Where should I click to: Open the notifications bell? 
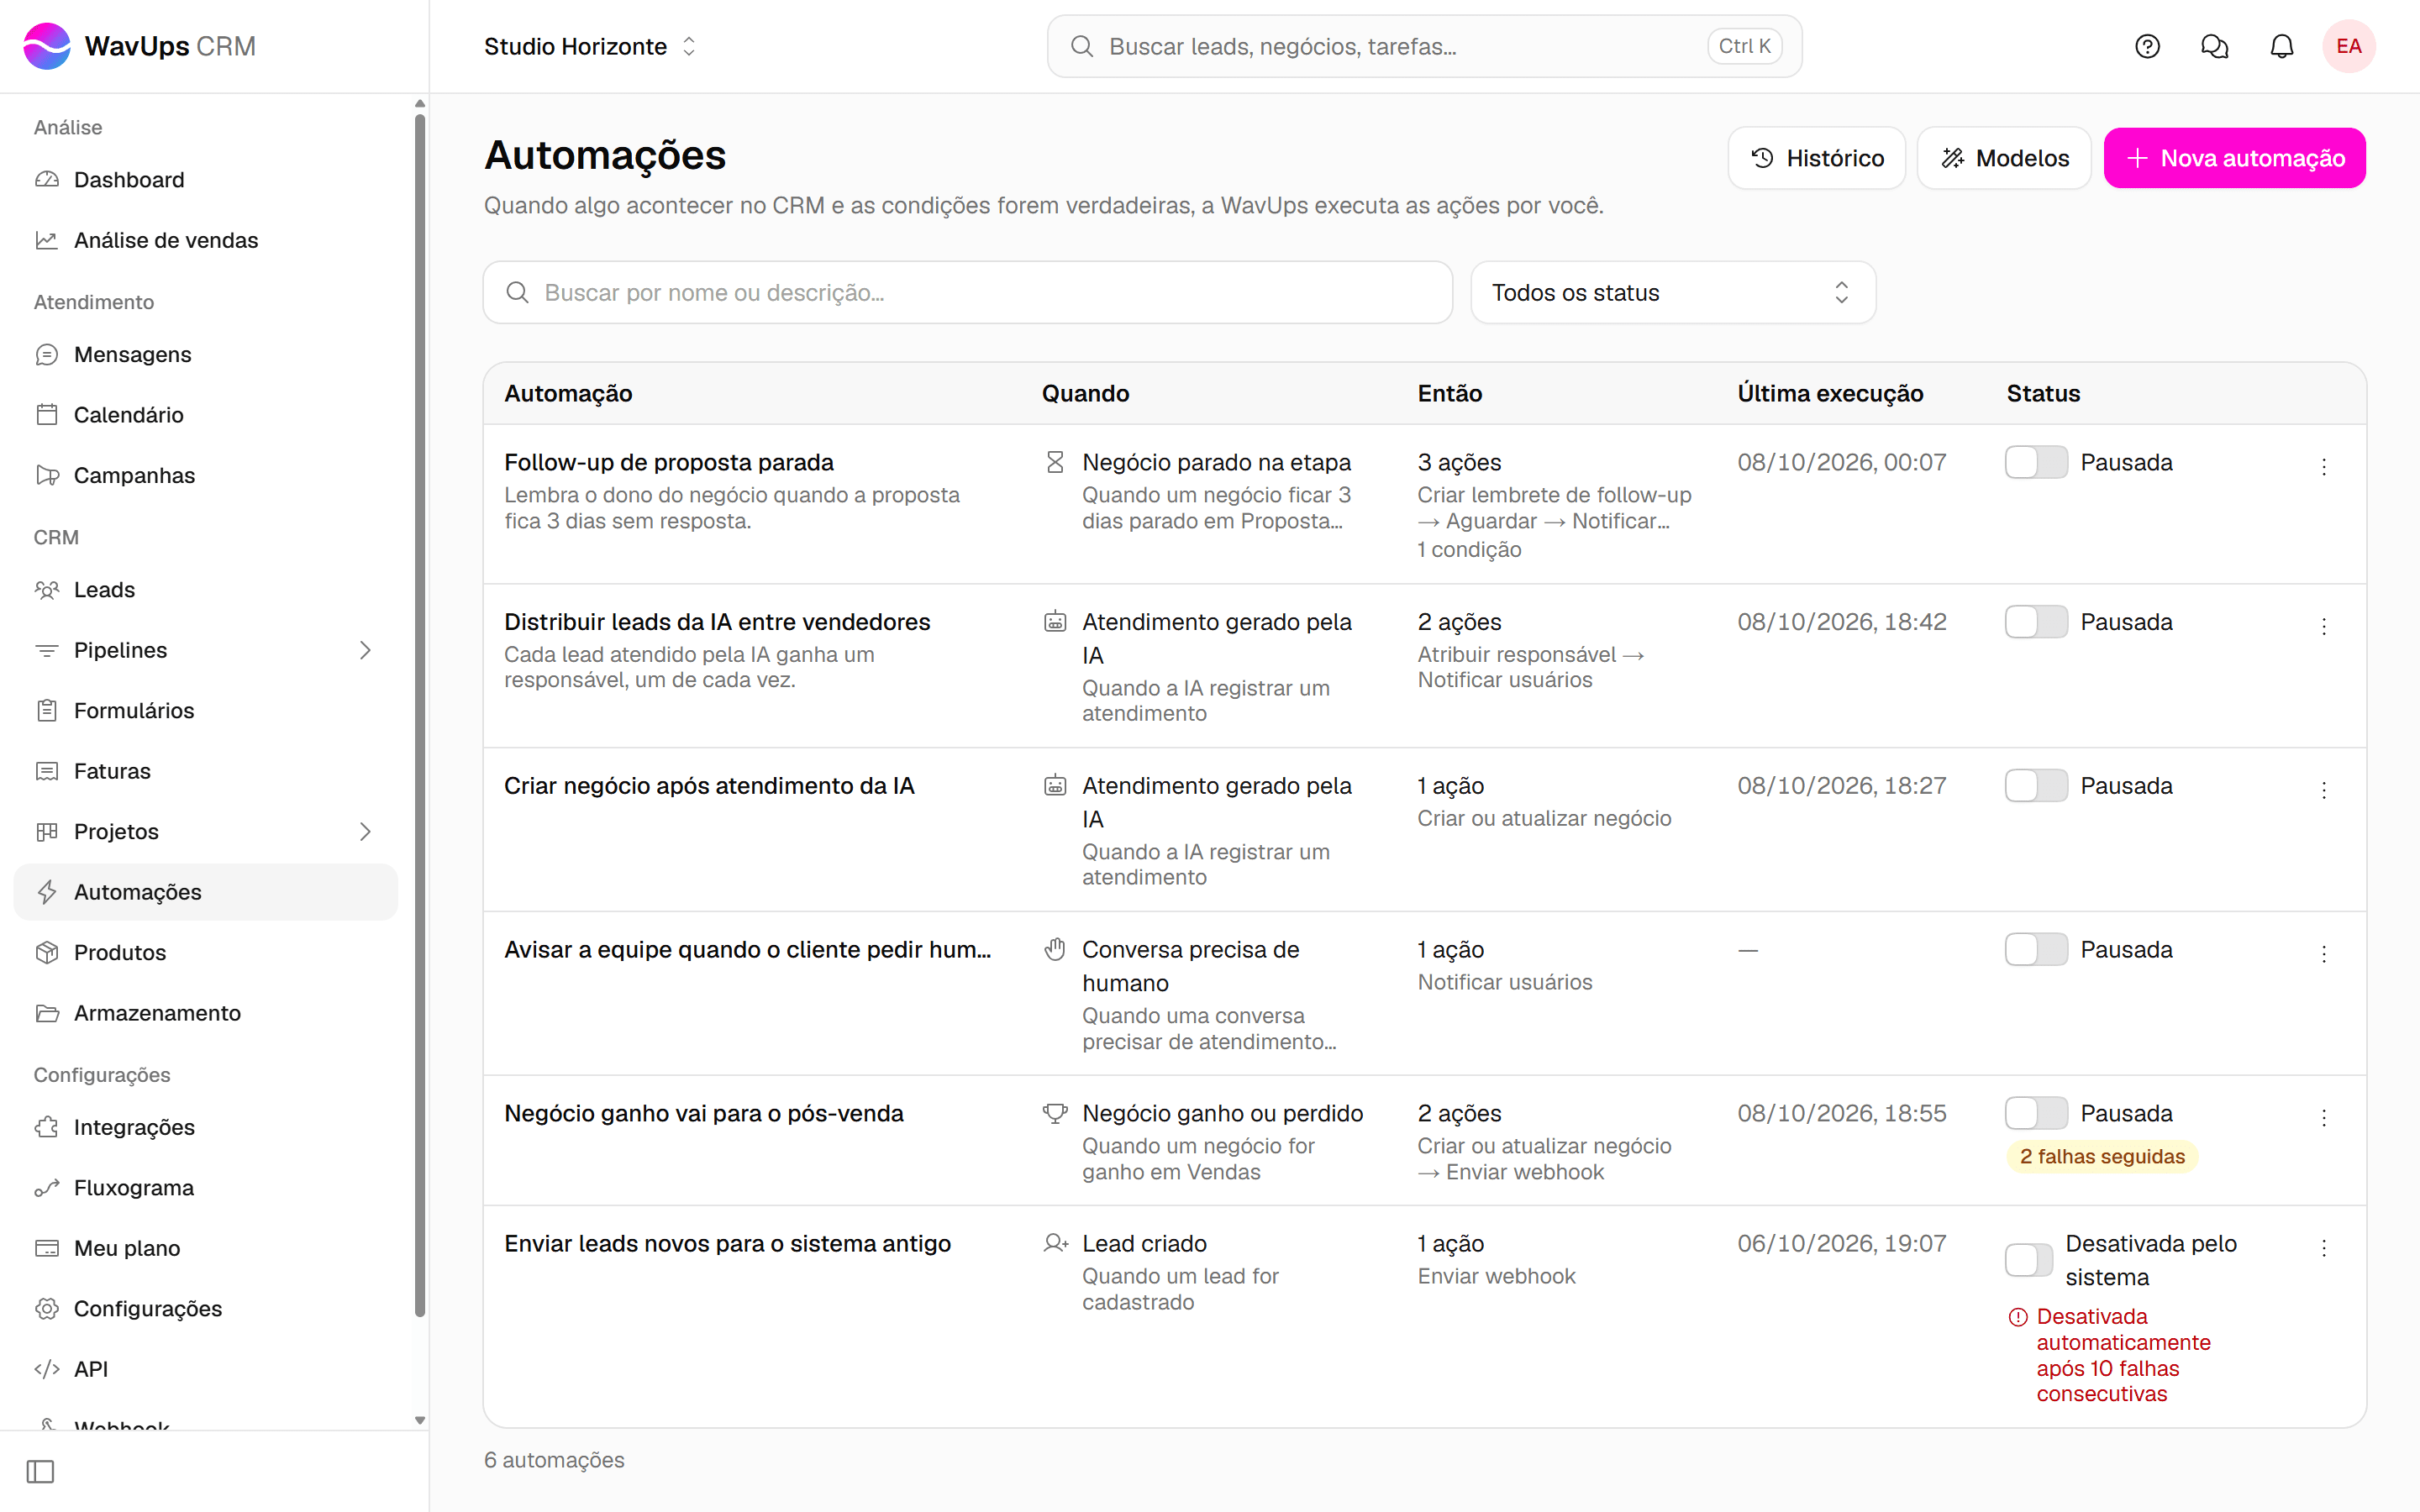pyautogui.click(x=2281, y=46)
